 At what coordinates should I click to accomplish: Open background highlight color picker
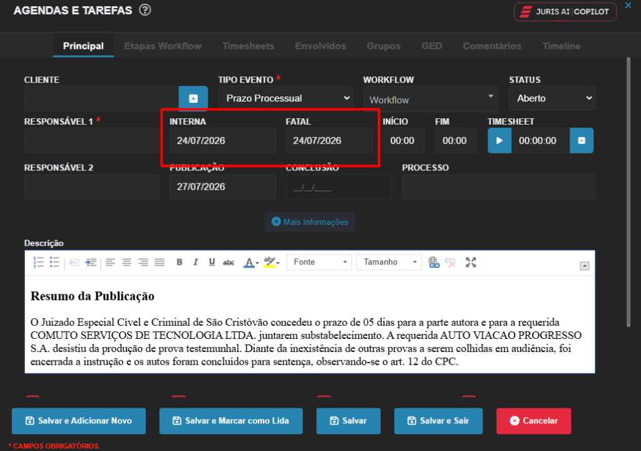click(x=272, y=262)
